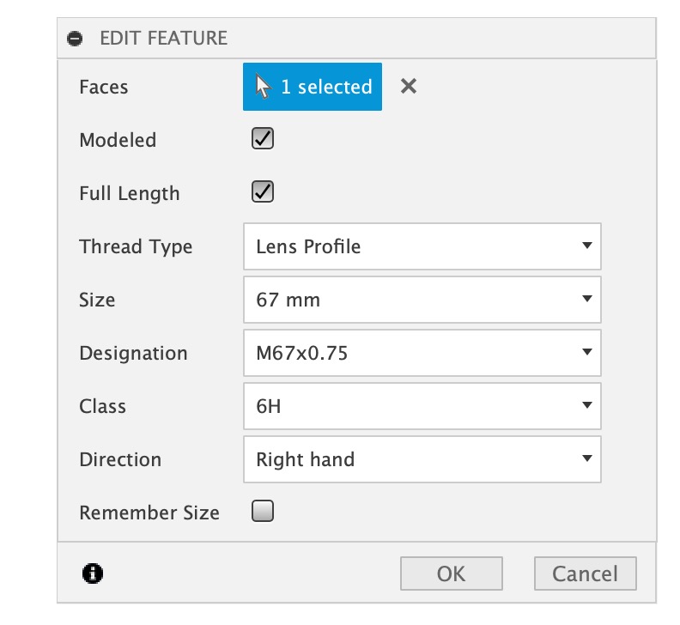Click the Class label

[102, 406]
